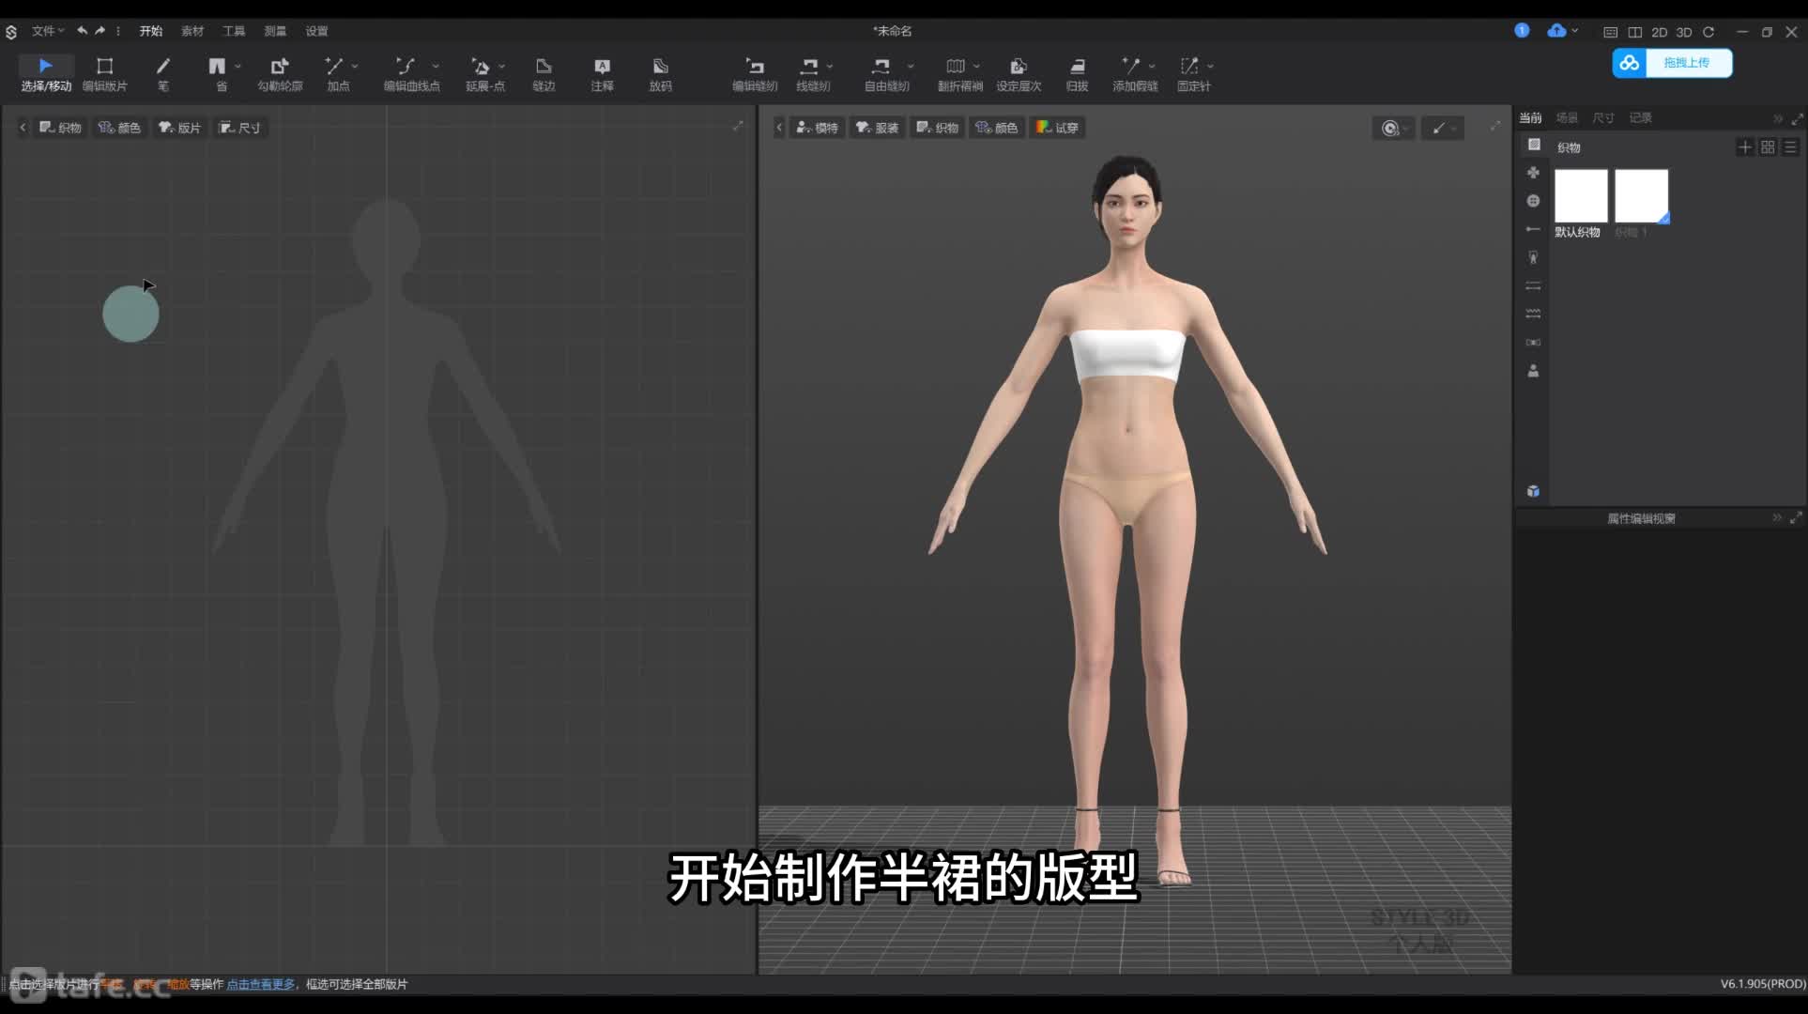
Task: Open simulation mode dropdown in 3D window
Action: [x=1393, y=128]
